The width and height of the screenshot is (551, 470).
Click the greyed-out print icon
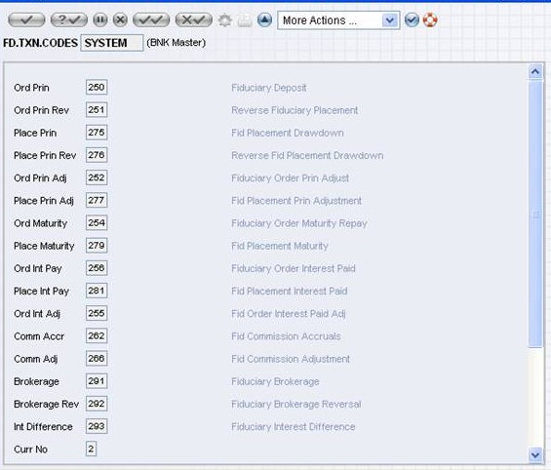(x=245, y=20)
